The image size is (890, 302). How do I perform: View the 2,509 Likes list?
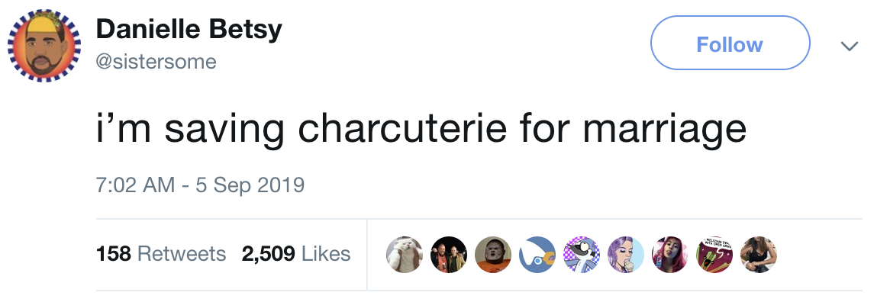point(296,254)
